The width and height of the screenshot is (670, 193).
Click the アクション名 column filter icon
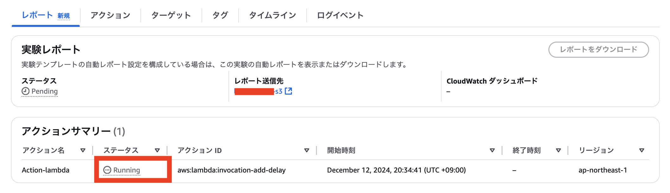tap(83, 150)
